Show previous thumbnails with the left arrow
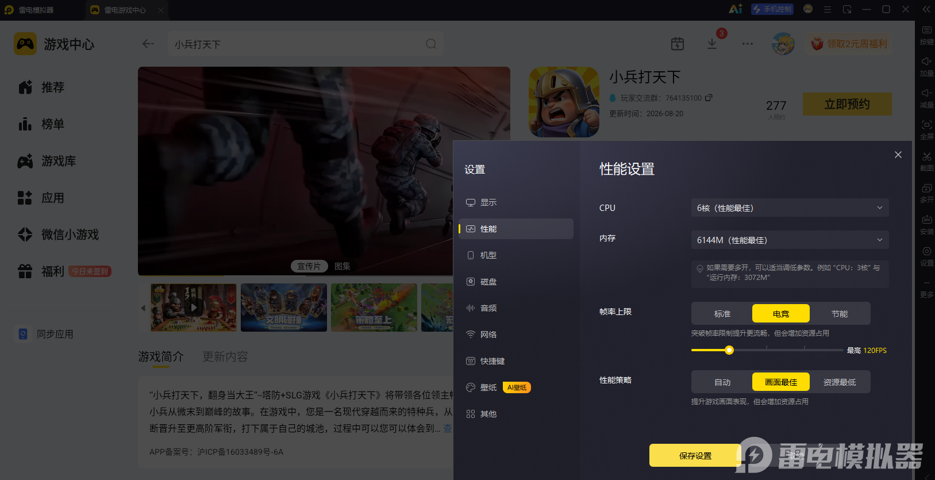Viewport: 935px width, 480px height. click(x=143, y=308)
